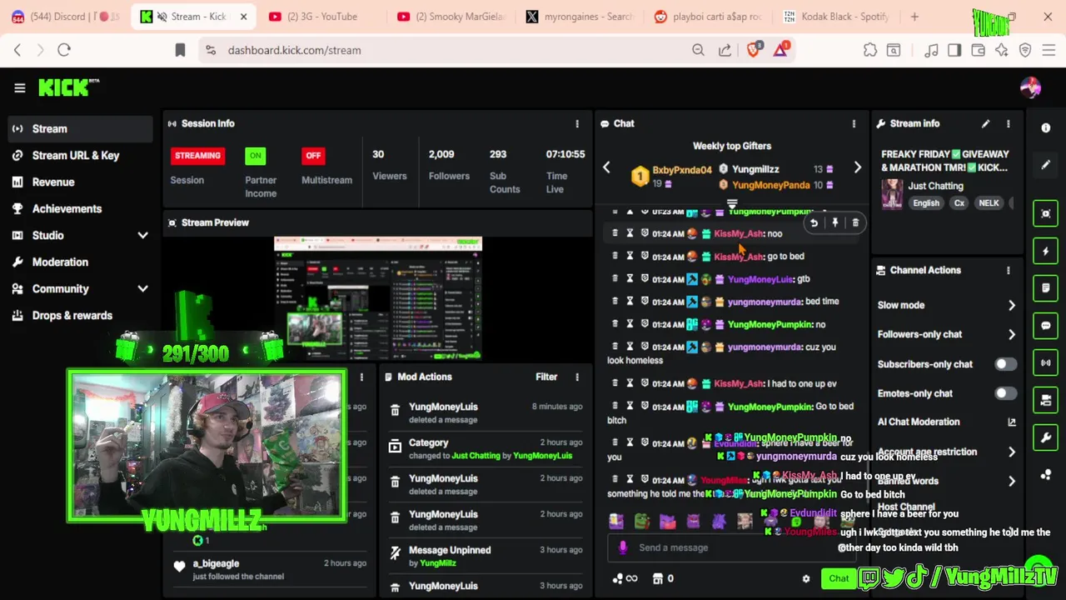
Task: Click the Stream Preview thumbnail
Action: pyautogui.click(x=378, y=298)
